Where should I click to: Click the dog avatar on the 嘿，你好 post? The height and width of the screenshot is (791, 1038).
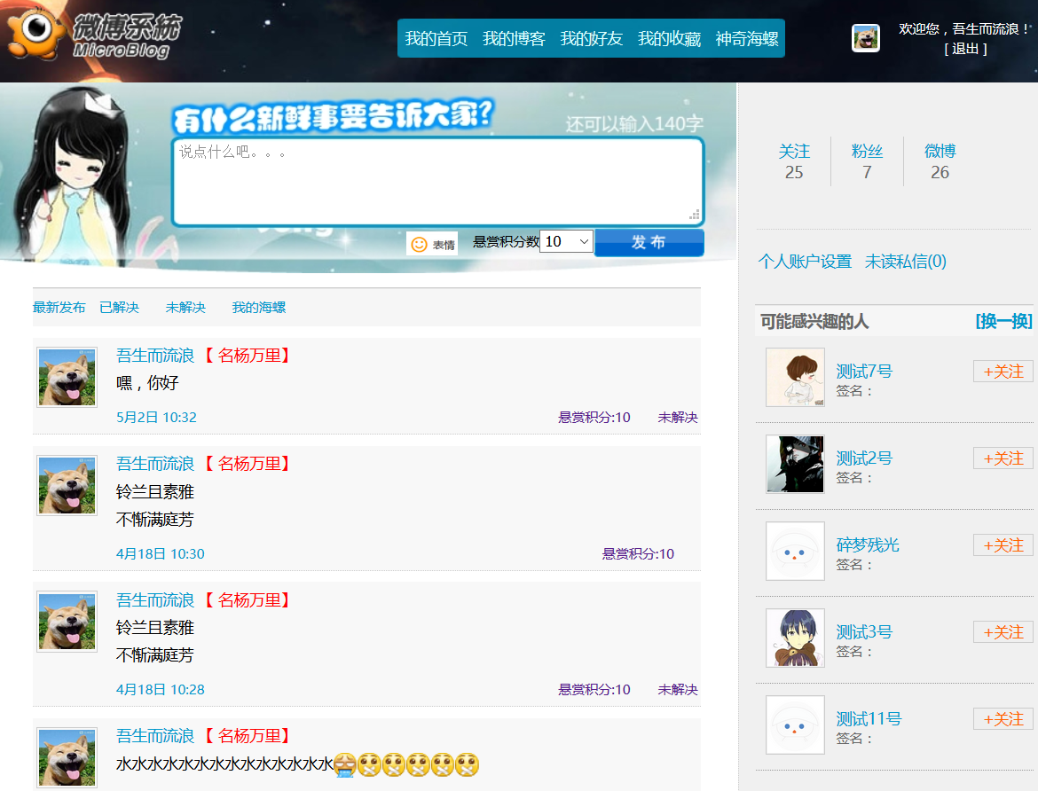click(67, 377)
